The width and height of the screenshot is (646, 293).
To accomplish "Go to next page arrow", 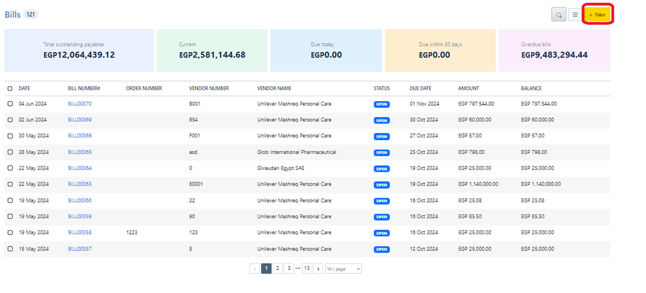I will [x=318, y=268].
